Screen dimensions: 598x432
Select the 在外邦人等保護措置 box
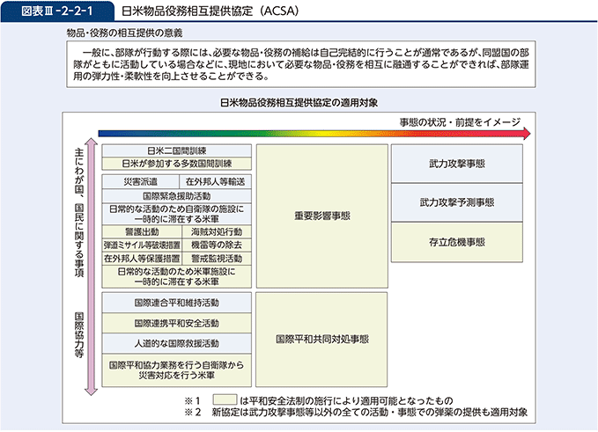click(x=142, y=259)
